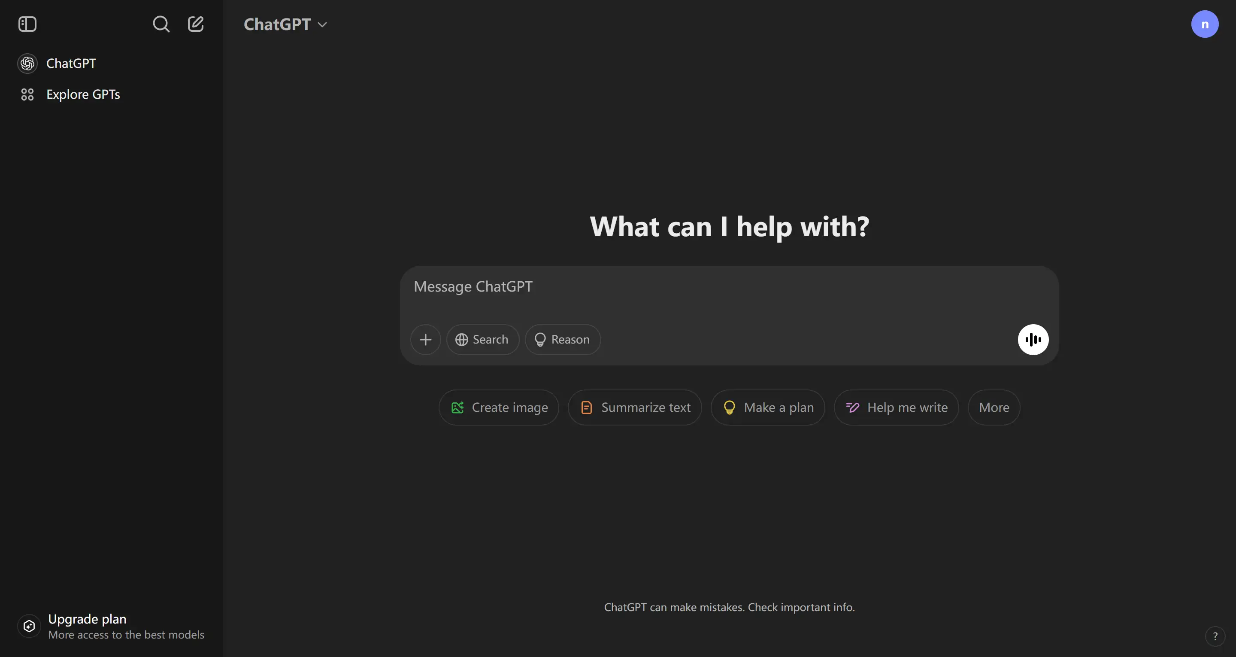The image size is (1236, 657).
Task: Choose the Help me write suggestion
Action: click(896, 407)
